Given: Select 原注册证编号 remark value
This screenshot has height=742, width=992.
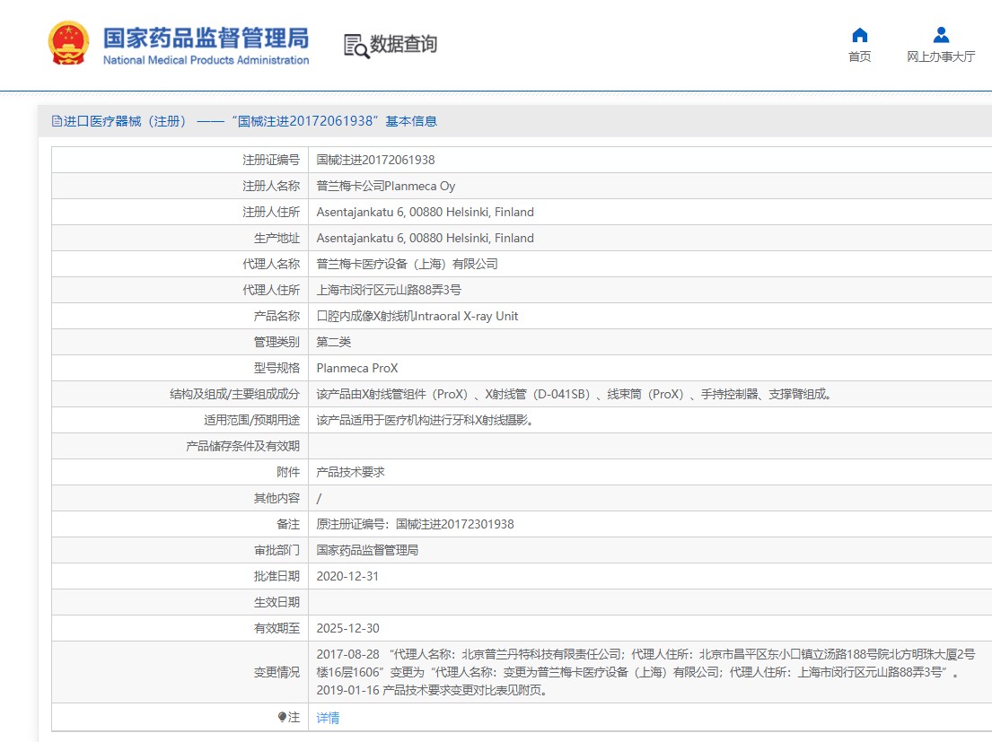Looking at the screenshot, I should 415,524.
